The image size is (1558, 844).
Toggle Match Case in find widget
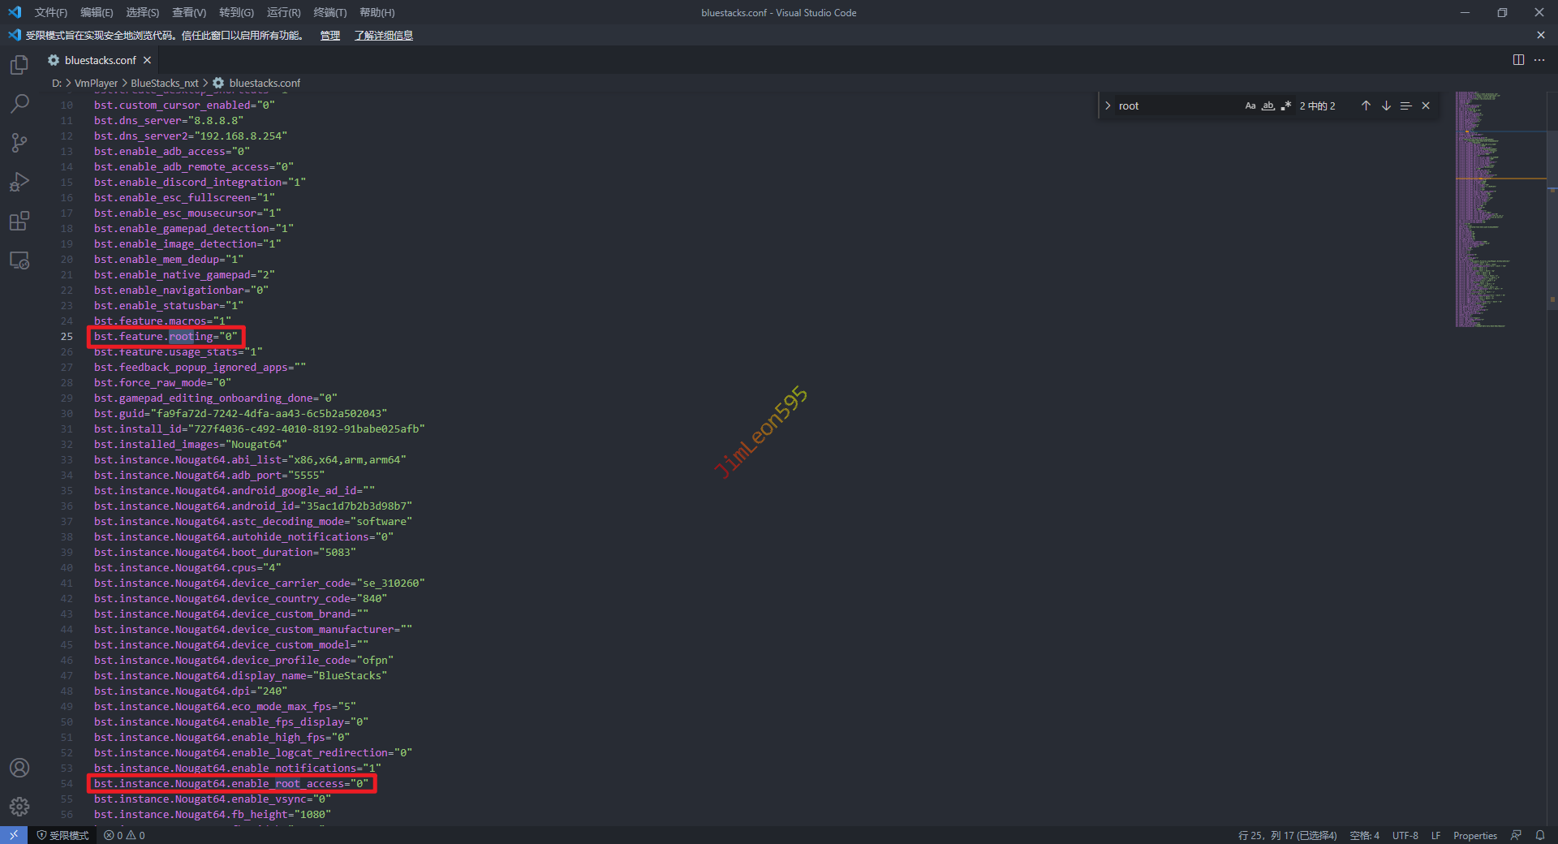1250,106
